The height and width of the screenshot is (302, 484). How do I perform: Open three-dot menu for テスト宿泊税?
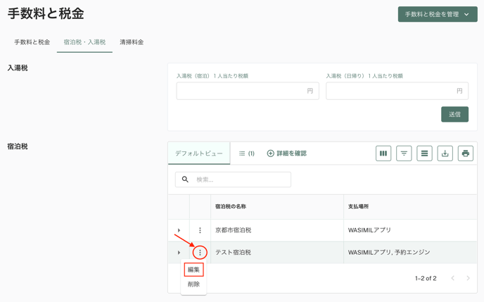200,253
